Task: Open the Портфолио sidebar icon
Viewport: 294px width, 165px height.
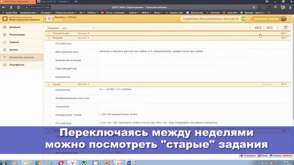Action: pyautogui.click(x=5, y=65)
